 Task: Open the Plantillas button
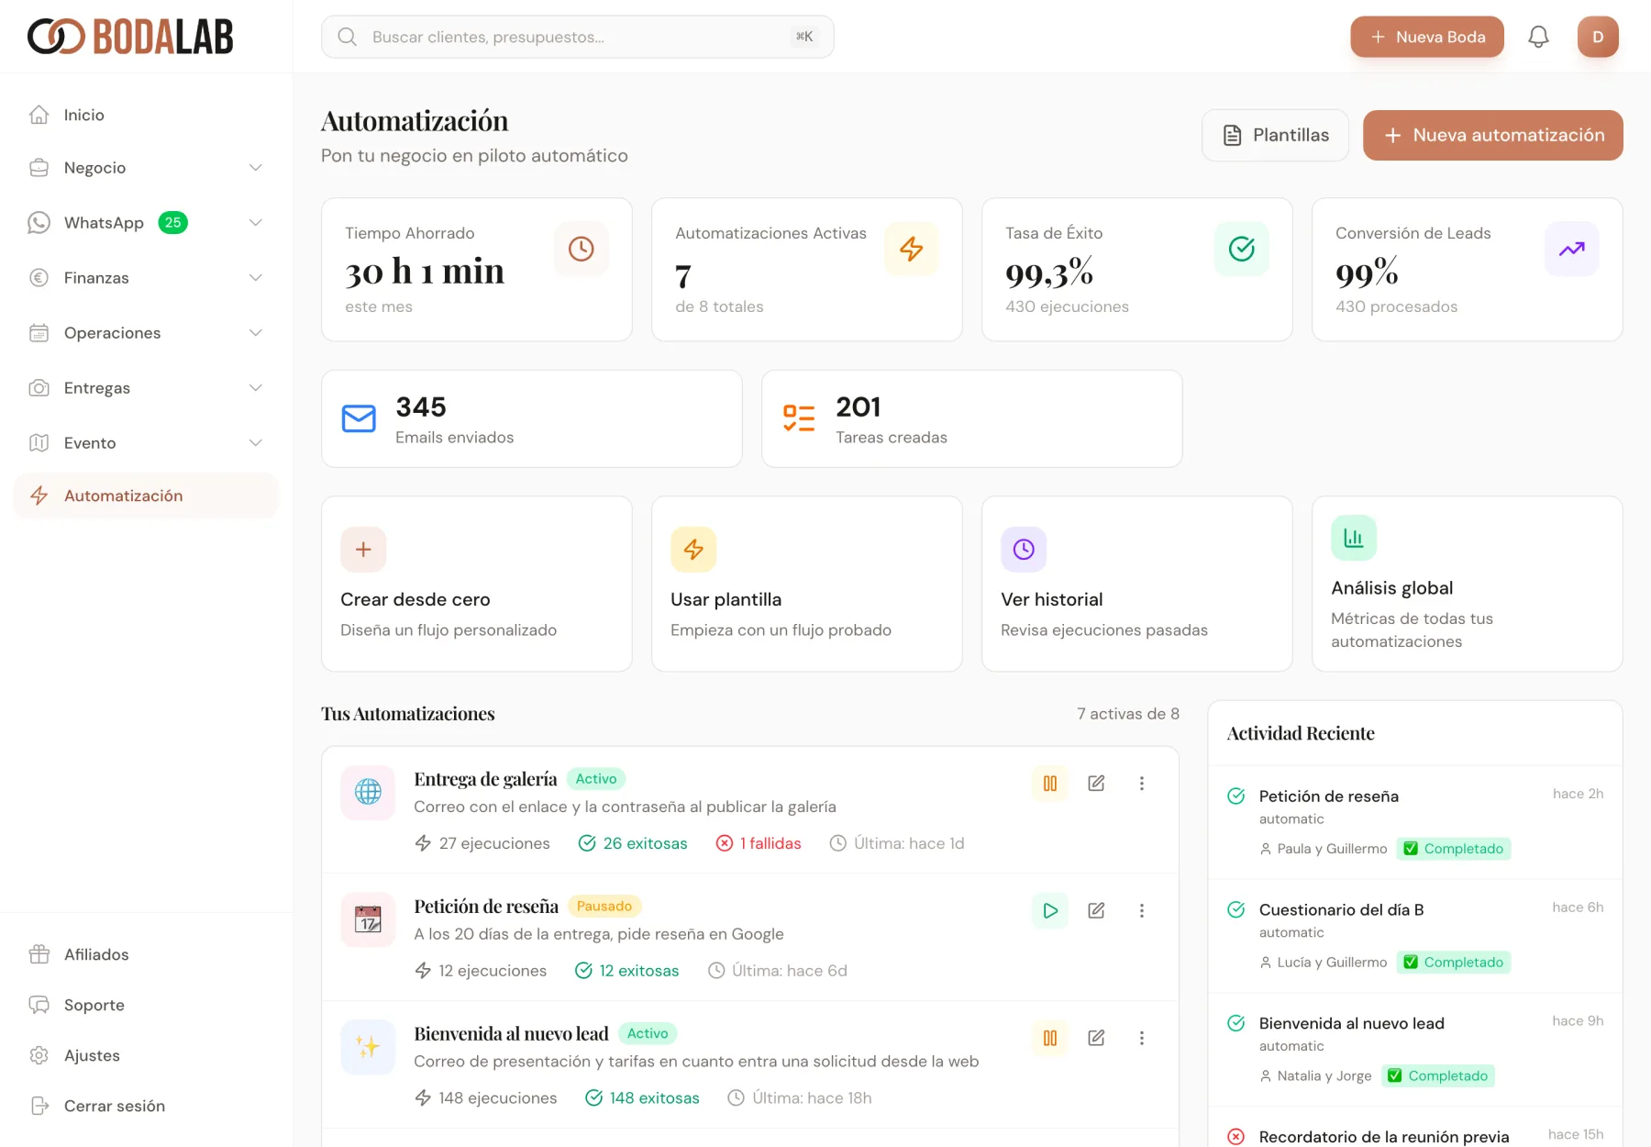(1276, 135)
